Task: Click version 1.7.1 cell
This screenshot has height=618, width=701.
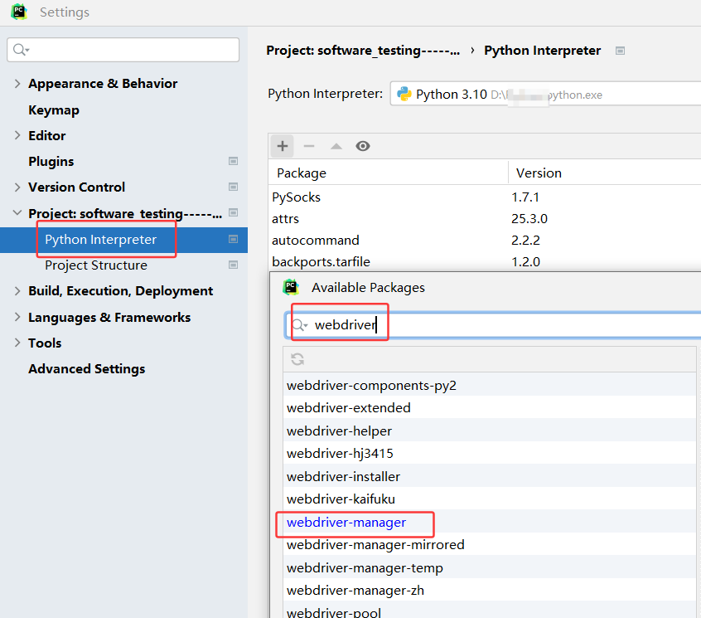Action: [525, 197]
